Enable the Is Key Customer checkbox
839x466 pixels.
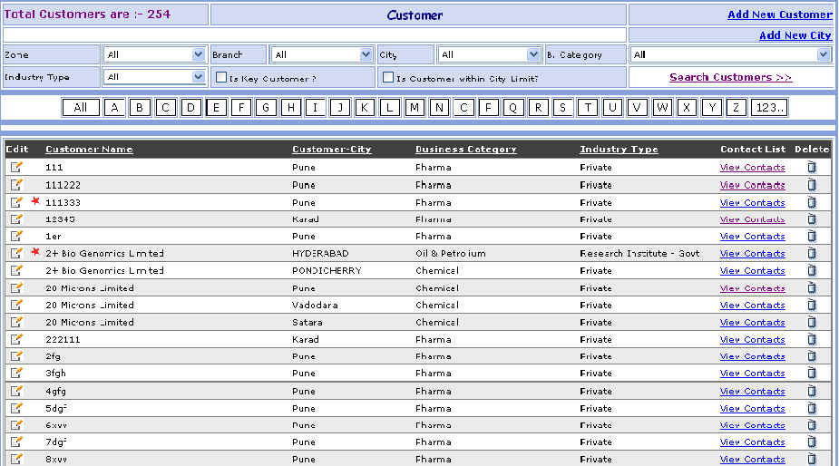[221, 78]
